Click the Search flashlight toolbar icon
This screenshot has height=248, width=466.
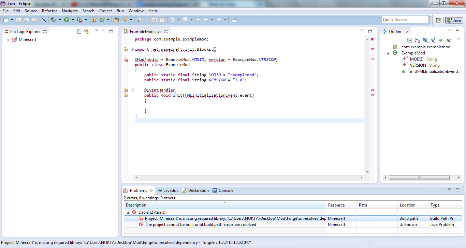[125, 20]
